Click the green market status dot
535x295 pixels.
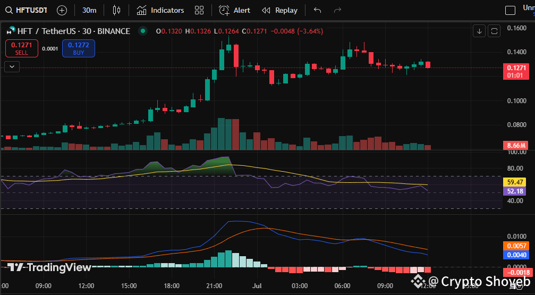point(142,31)
